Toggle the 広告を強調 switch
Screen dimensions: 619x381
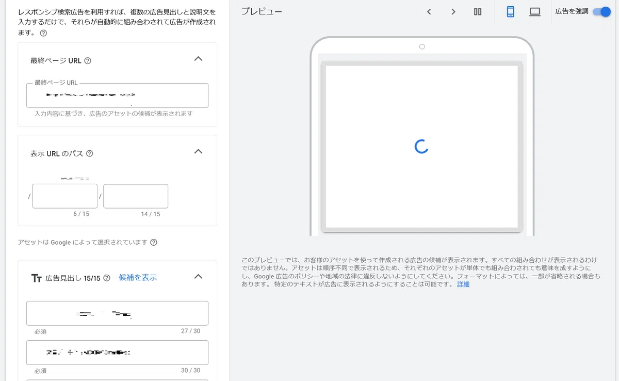click(x=601, y=12)
